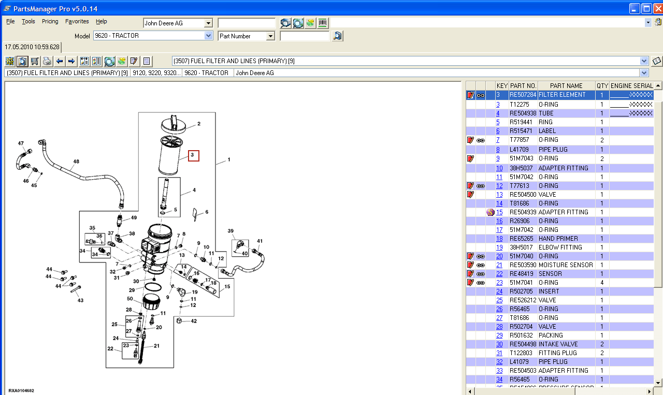This screenshot has width=663, height=395.
Task: Open the Part Number search type dropdown
Action: pyautogui.click(x=270, y=36)
